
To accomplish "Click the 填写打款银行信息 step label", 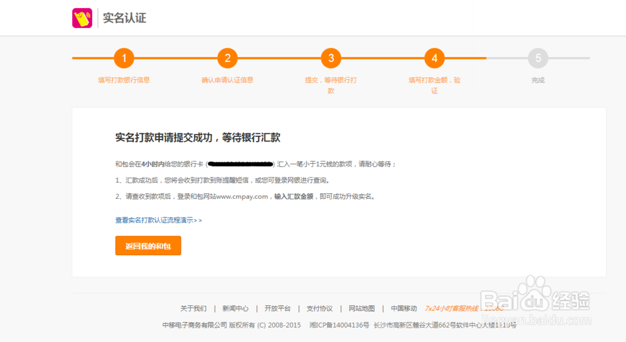I will tap(124, 80).
